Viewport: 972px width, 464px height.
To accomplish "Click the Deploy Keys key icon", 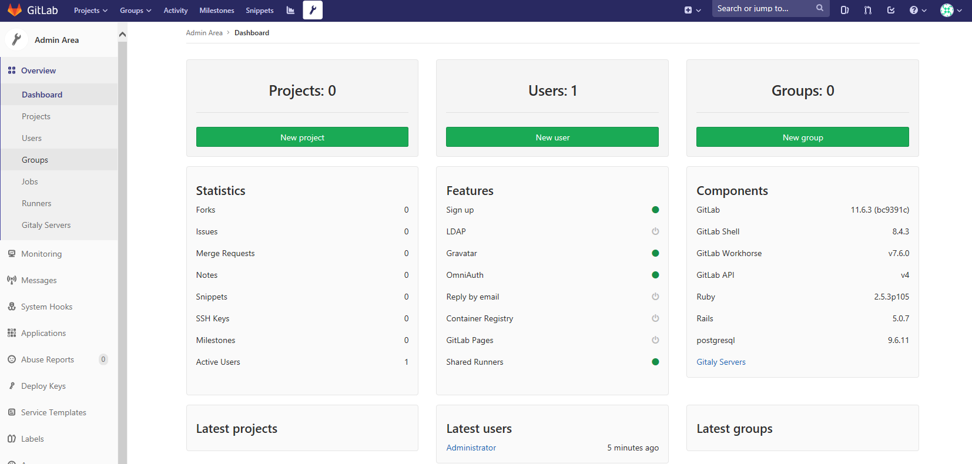I will coord(12,386).
